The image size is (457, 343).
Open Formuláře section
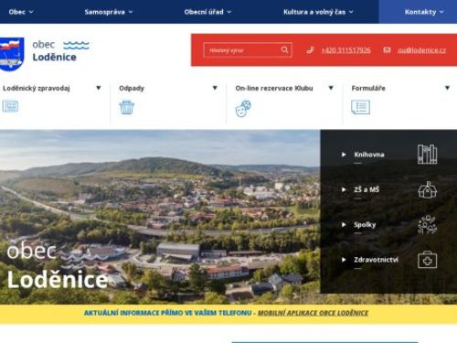[x=368, y=88]
